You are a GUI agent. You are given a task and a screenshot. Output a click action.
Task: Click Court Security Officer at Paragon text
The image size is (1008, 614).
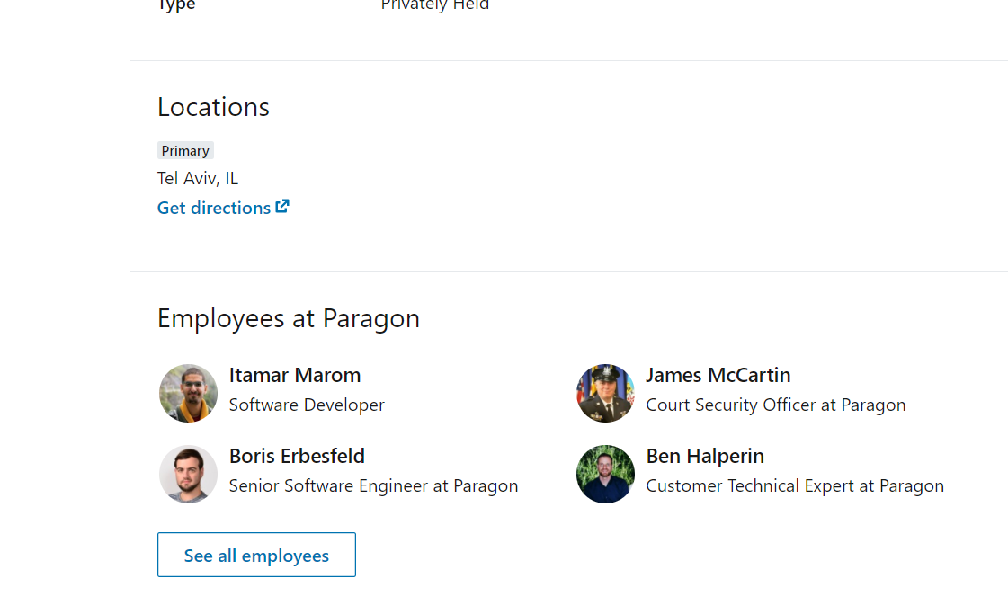(x=776, y=405)
